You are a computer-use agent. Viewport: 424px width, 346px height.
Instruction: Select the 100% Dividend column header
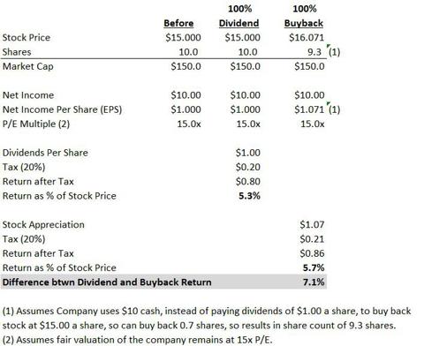pyautogui.click(x=239, y=16)
